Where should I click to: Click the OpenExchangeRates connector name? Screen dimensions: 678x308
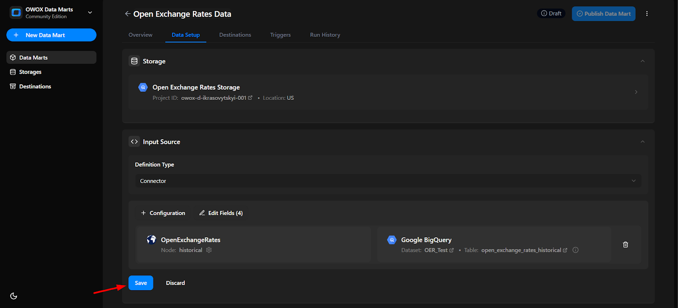click(x=191, y=240)
